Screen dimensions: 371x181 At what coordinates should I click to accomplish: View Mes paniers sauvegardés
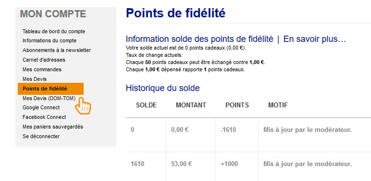tap(53, 127)
